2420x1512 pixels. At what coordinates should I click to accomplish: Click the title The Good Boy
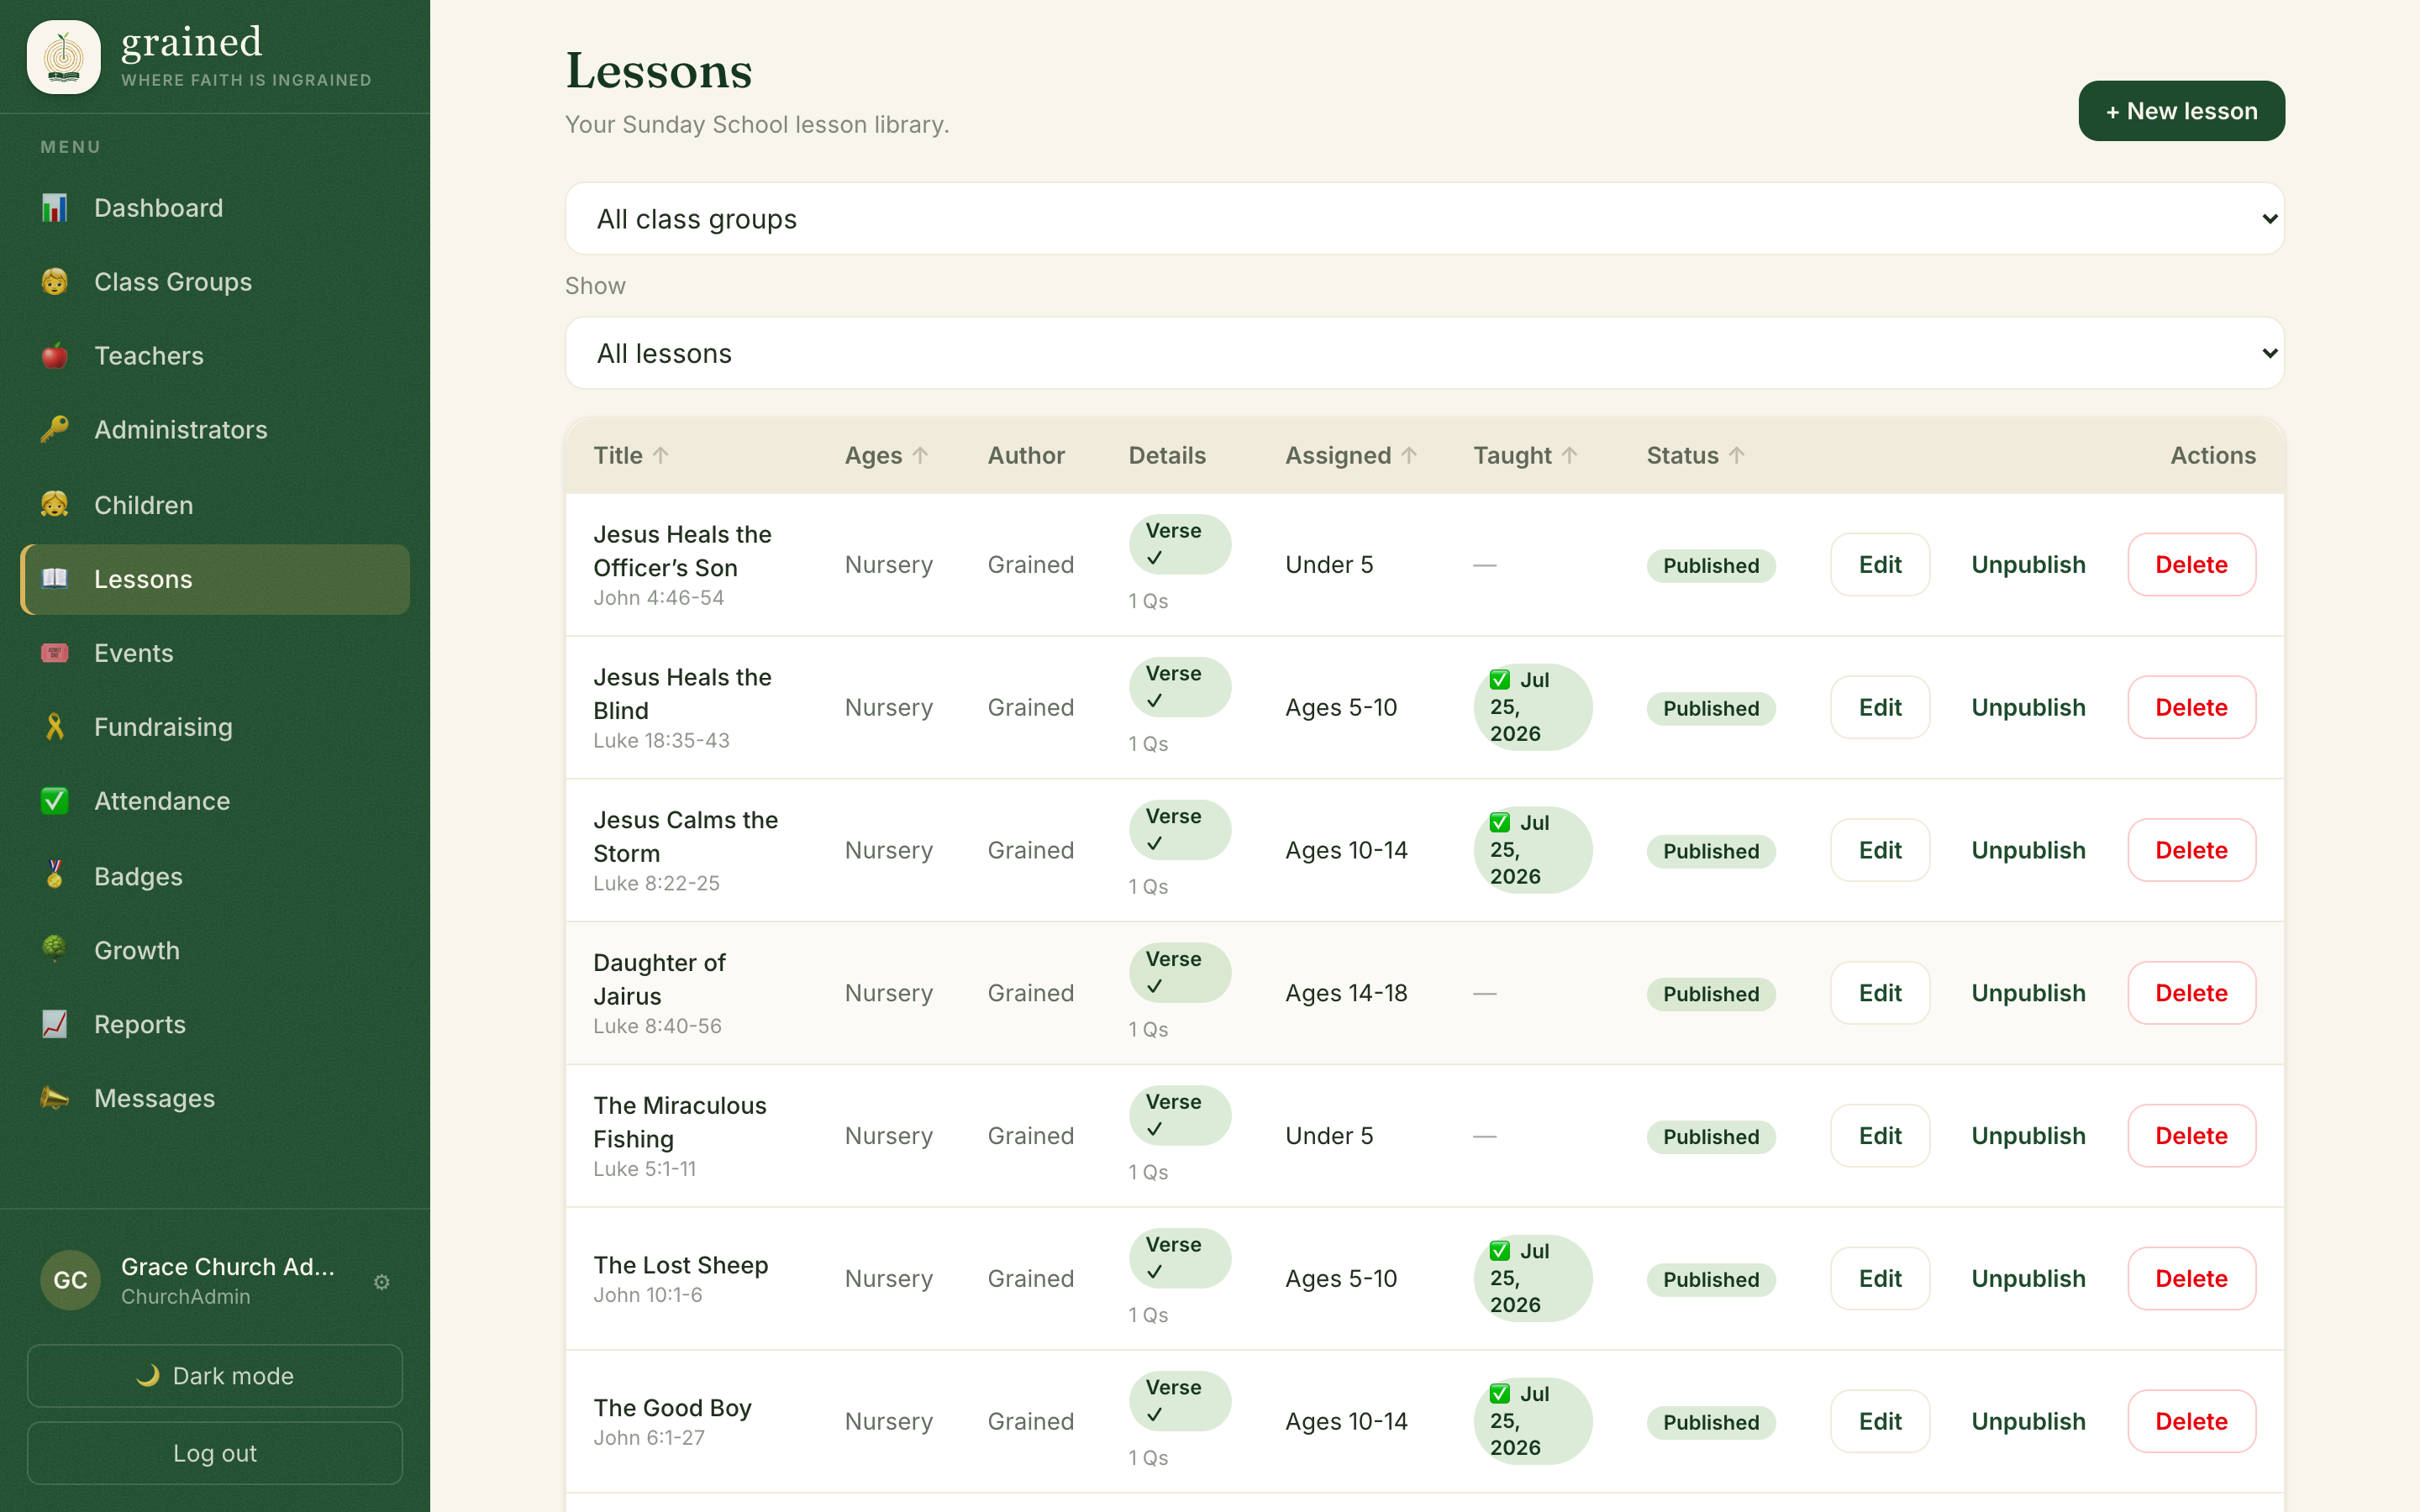[x=672, y=1408]
